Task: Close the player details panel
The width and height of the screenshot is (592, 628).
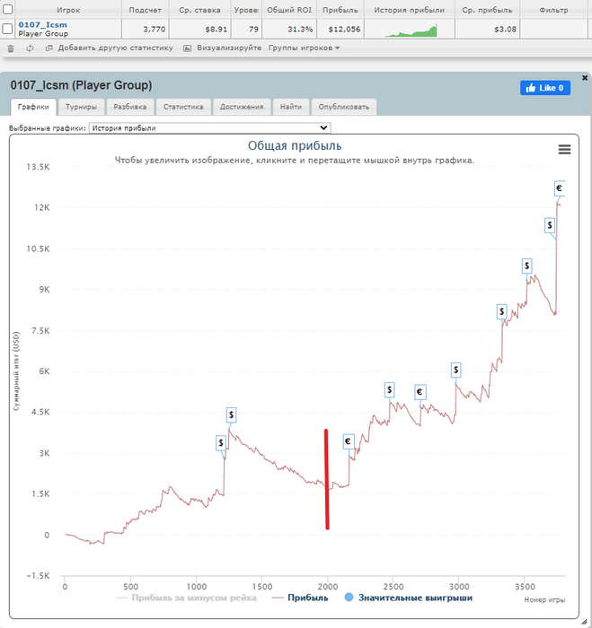Action: 585,78
